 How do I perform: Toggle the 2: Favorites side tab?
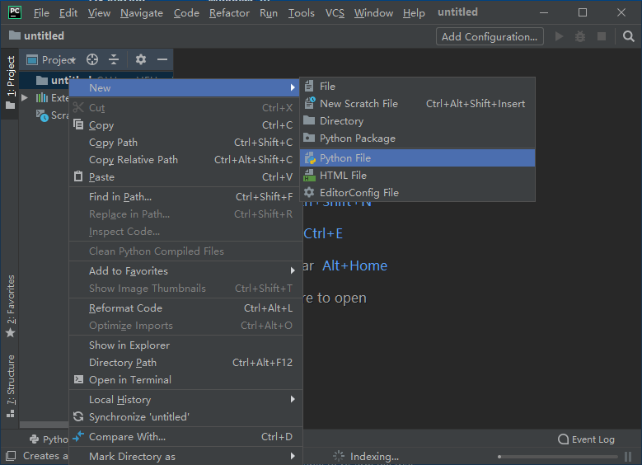pos(11,306)
